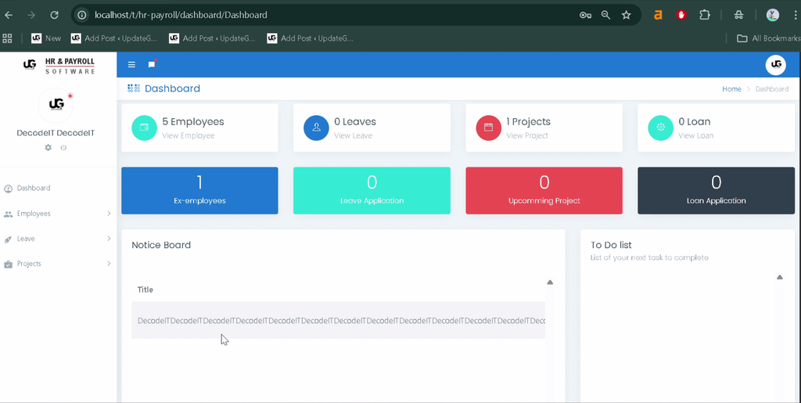This screenshot has height=403, width=801.
Task: Click the Projects briefcase icon in sidebar
Action: [8, 264]
